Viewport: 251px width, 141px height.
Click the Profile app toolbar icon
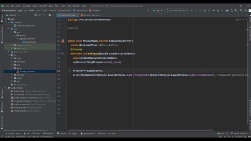point(213,11)
